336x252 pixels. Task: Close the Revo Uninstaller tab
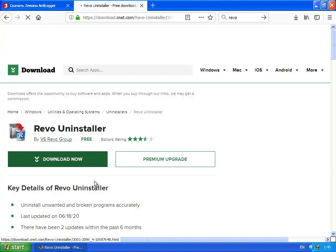point(142,6)
